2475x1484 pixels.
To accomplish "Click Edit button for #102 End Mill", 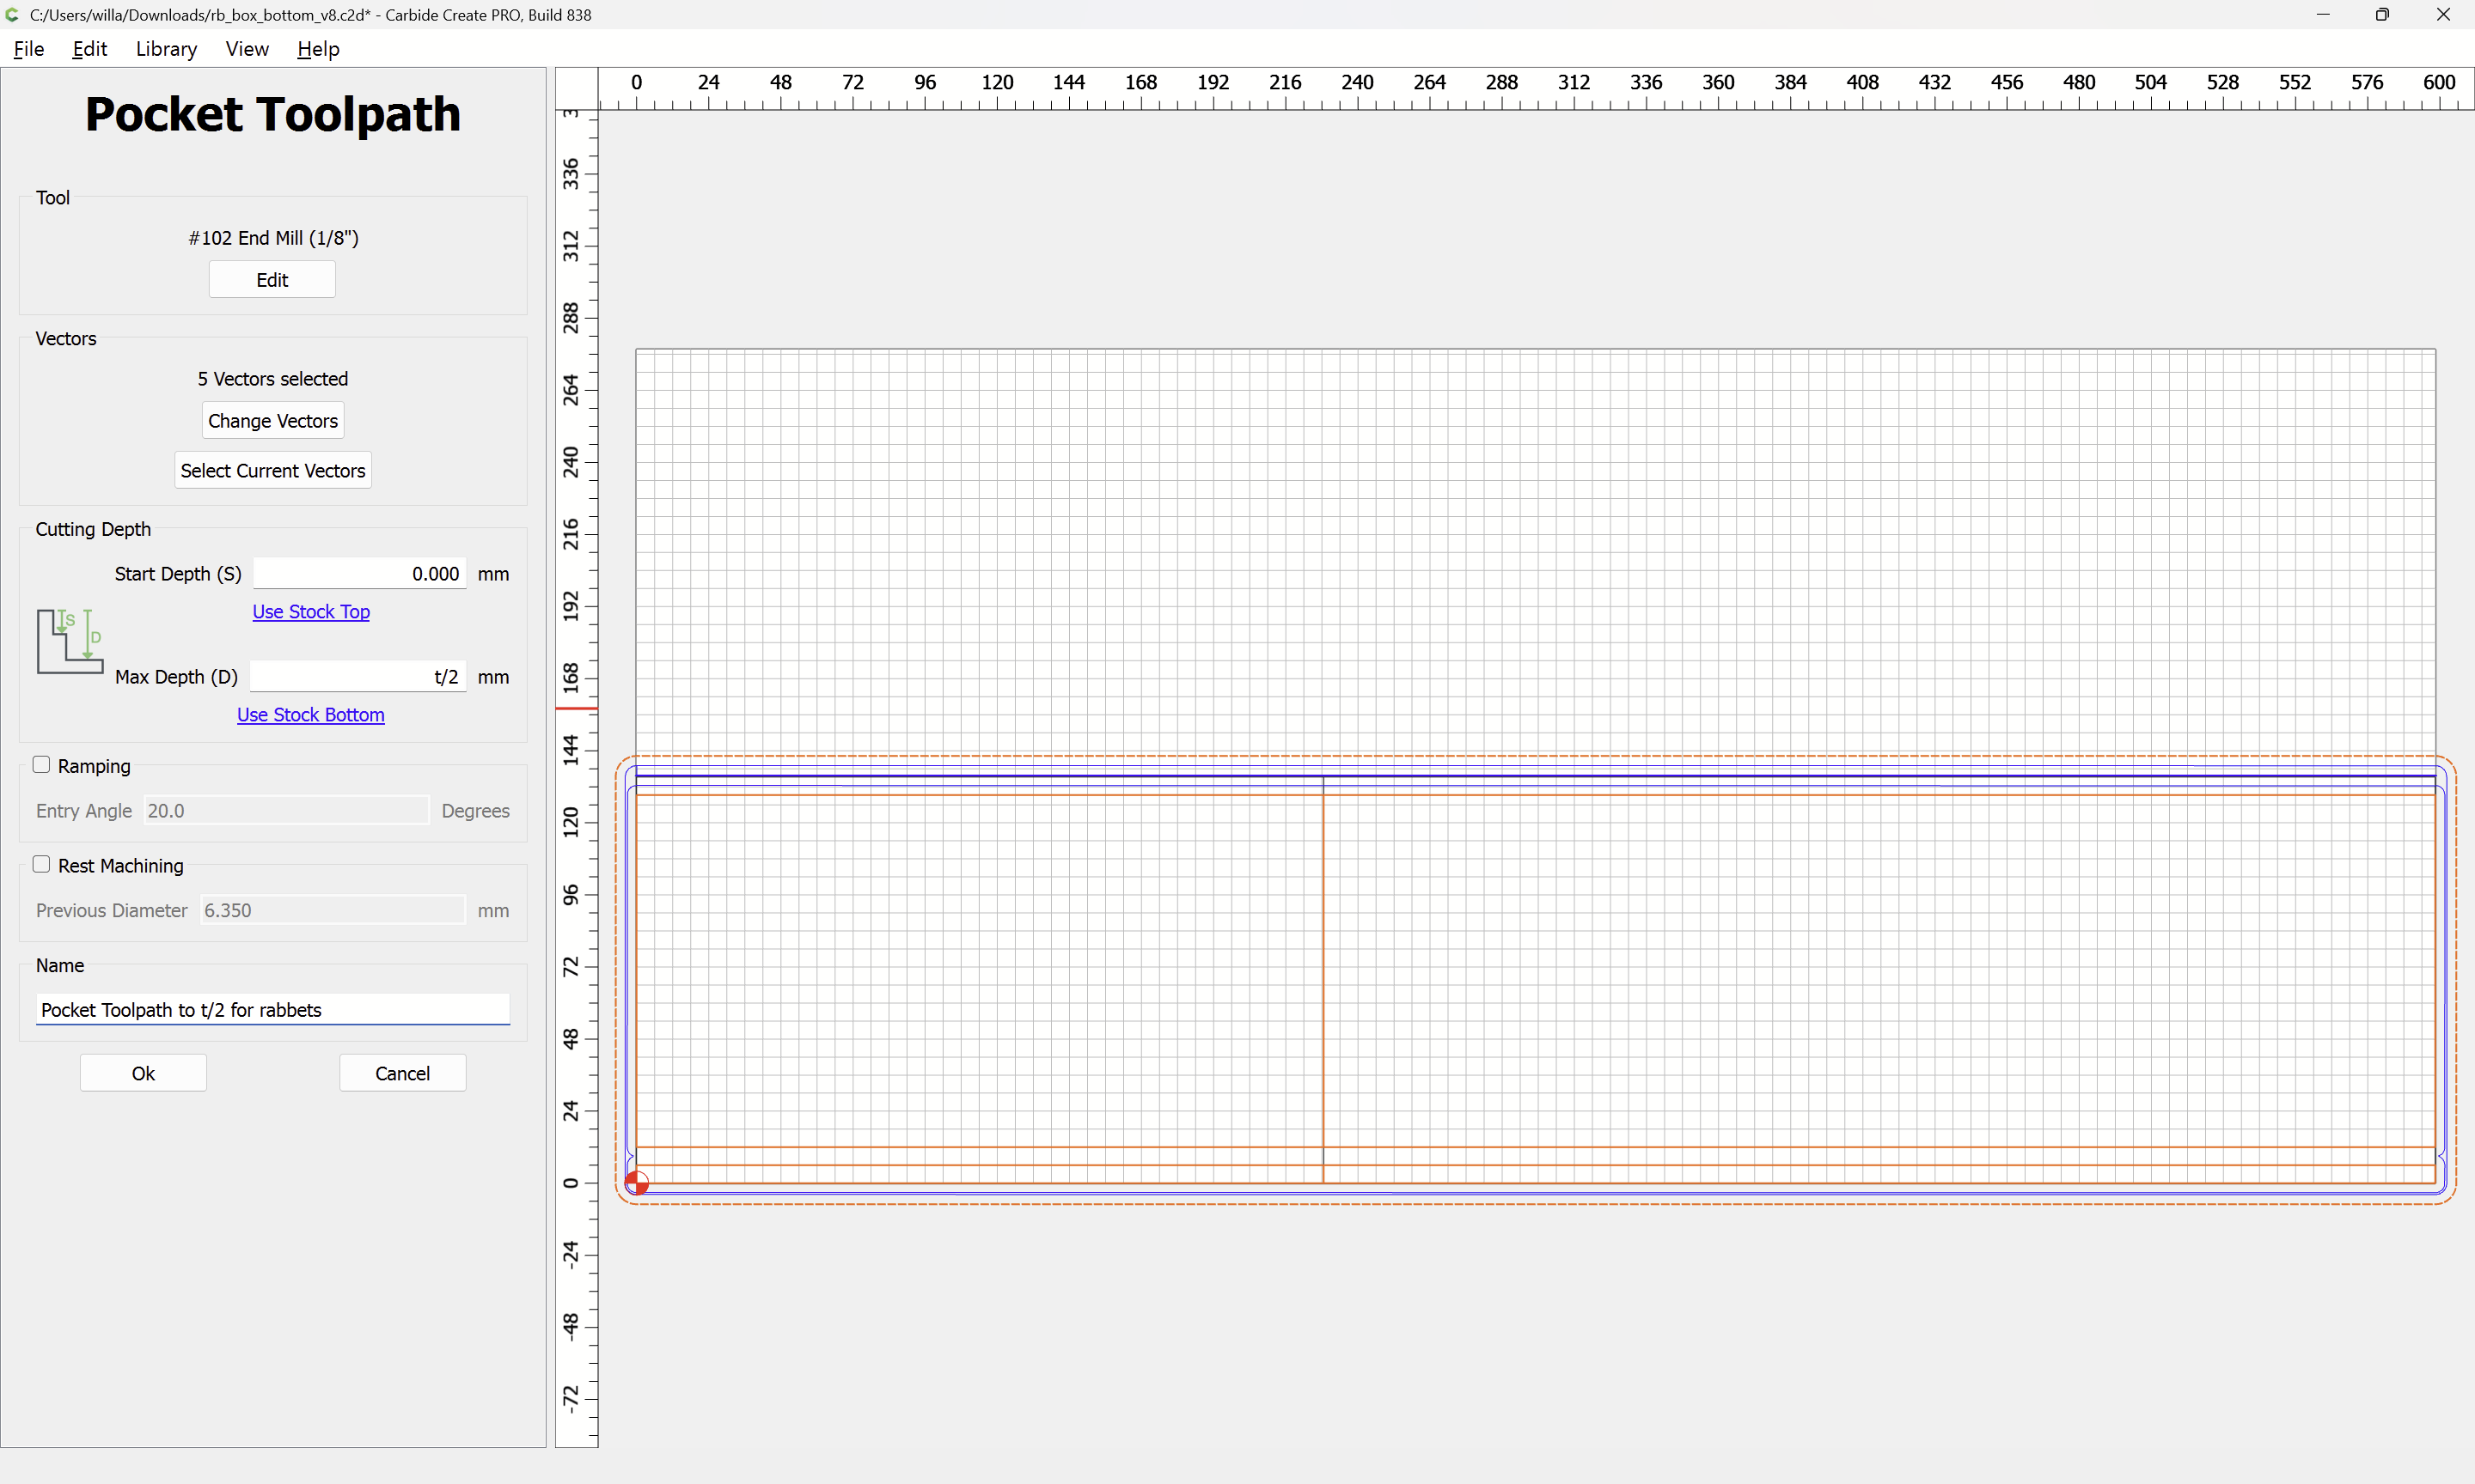I will (272, 280).
